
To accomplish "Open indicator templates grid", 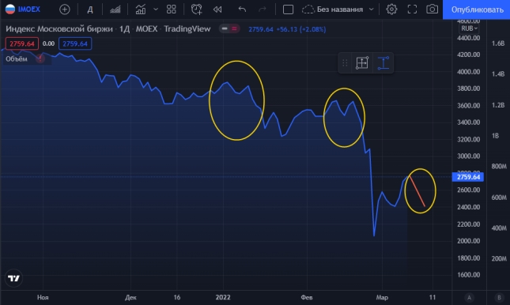I will click(x=171, y=9).
